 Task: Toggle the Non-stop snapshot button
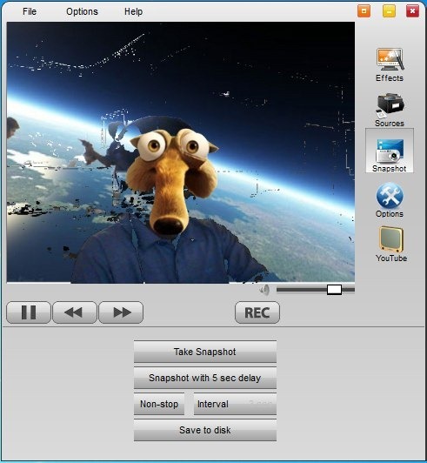tap(159, 404)
